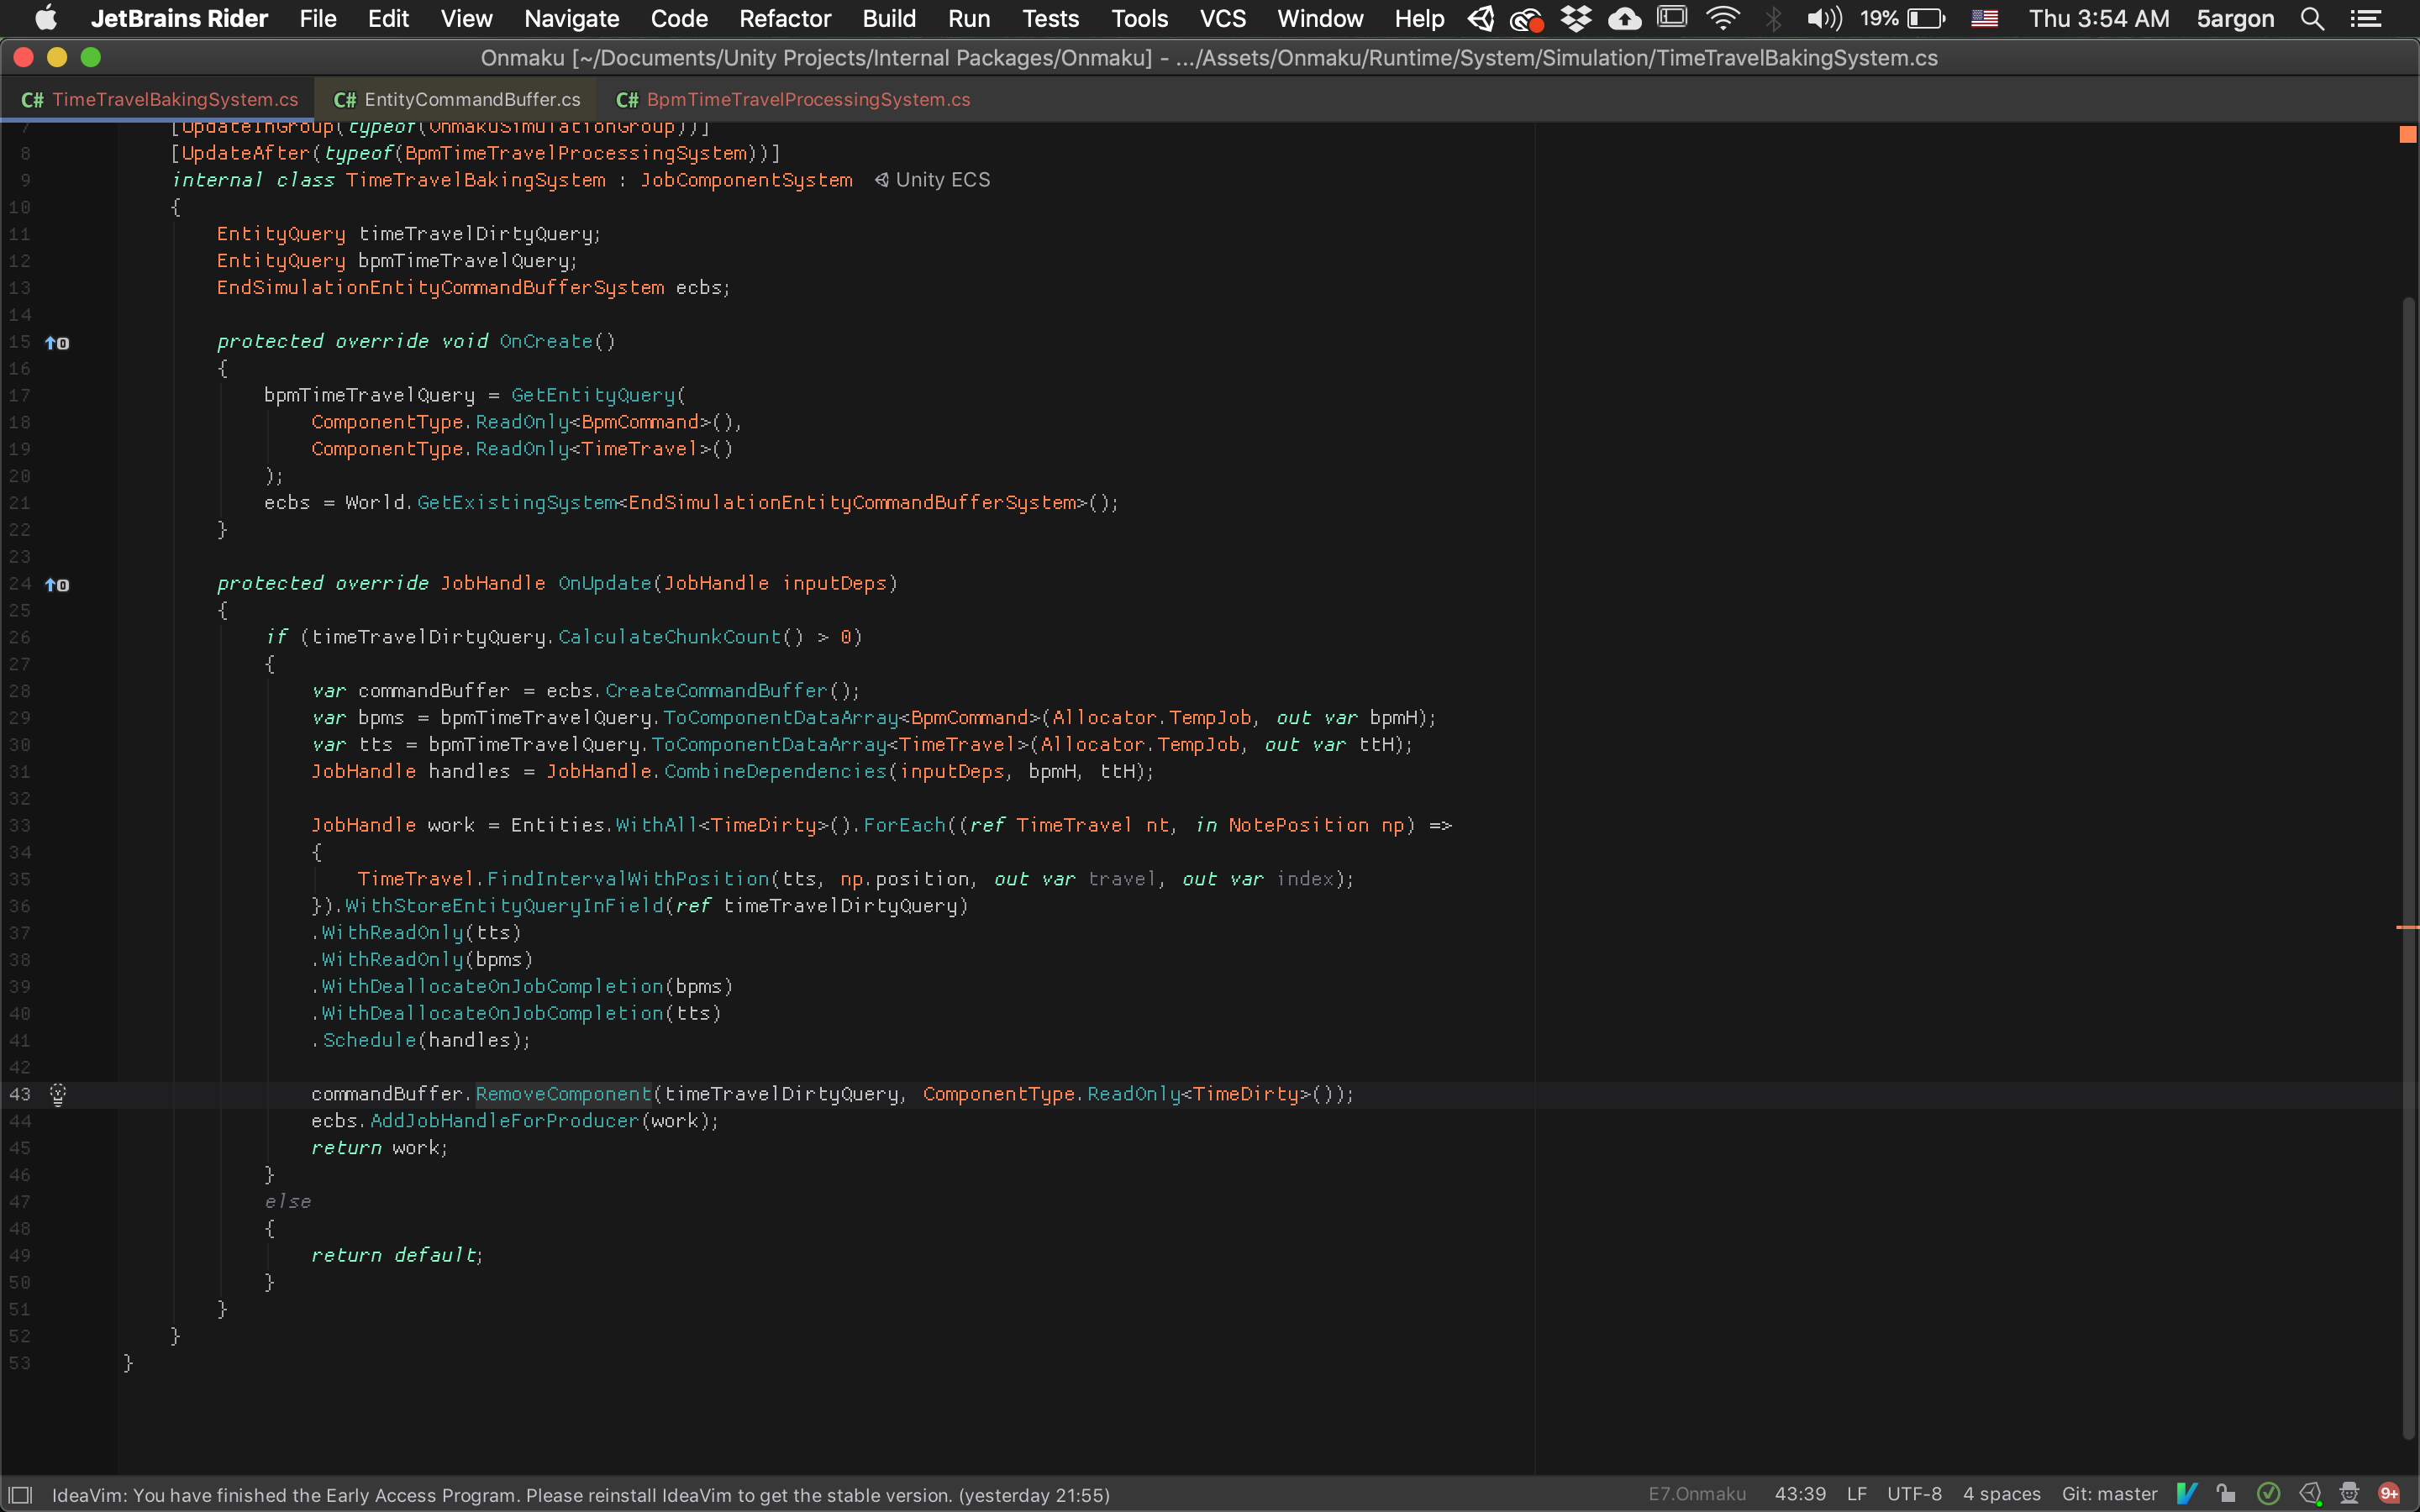Click the volume icon at 19% in menu bar

[1821, 19]
